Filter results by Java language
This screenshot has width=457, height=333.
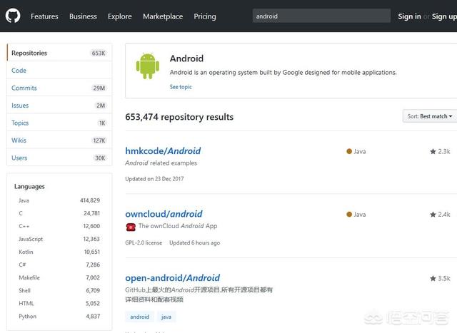(x=24, y=200)
